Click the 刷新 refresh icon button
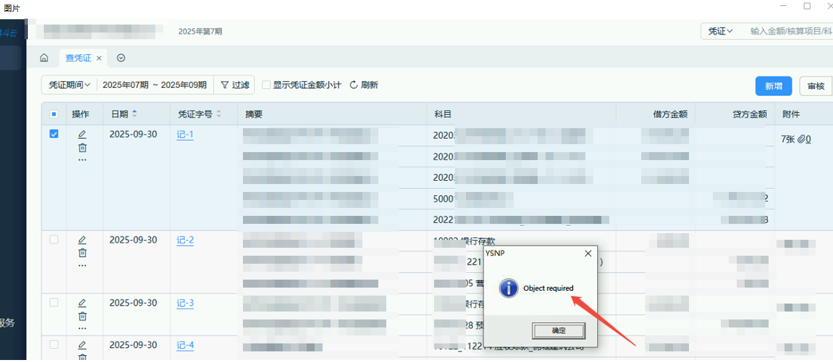The width and height of the screenshot is (833, 362). click(364, 85)
